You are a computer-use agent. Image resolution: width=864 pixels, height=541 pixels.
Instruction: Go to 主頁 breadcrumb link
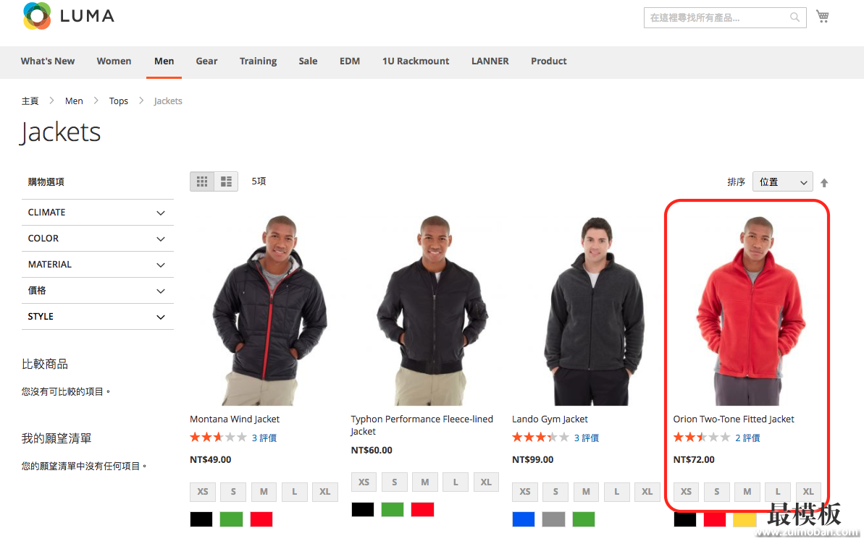click(x=30, y=101)
